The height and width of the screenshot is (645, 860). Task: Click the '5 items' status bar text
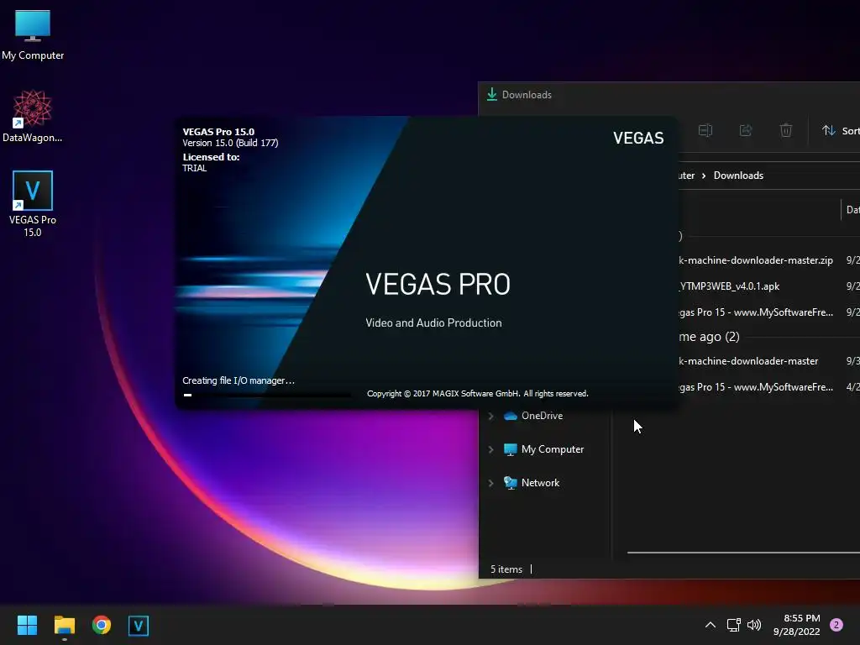point(506,569)
